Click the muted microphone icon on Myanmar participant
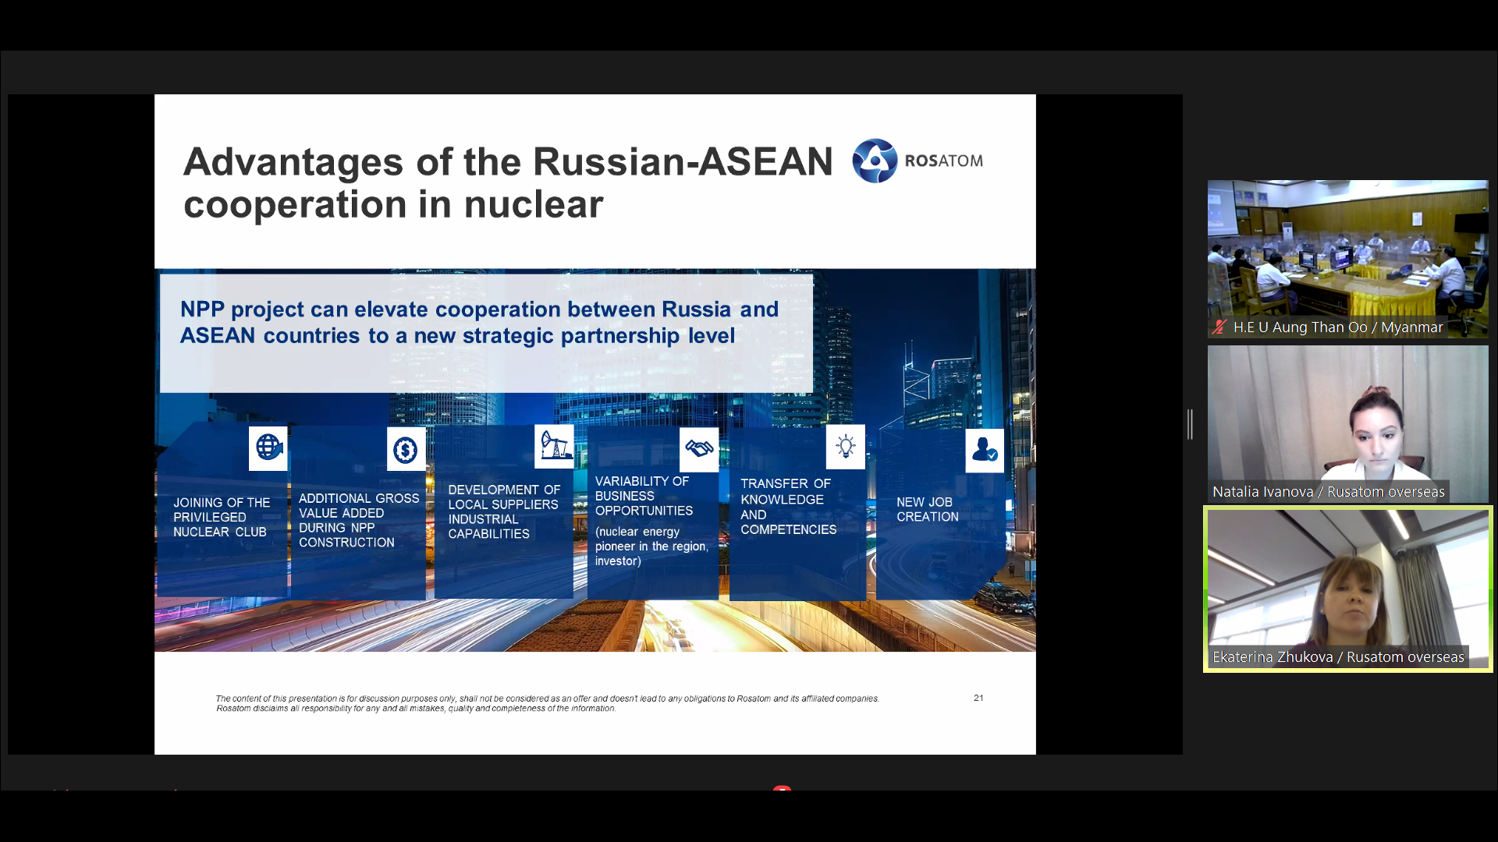The image size is (1498, 842). (x=1219, y=327)
